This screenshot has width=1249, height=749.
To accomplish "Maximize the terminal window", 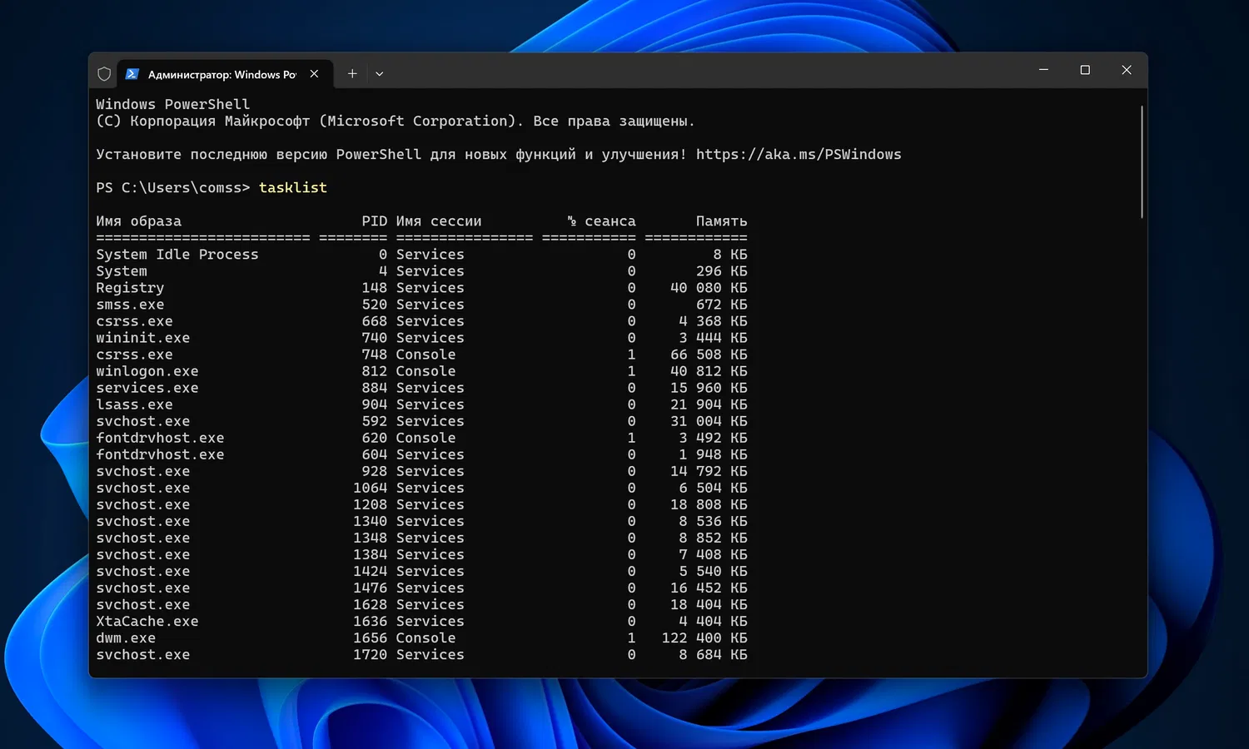I will (x=1085, y=70).
